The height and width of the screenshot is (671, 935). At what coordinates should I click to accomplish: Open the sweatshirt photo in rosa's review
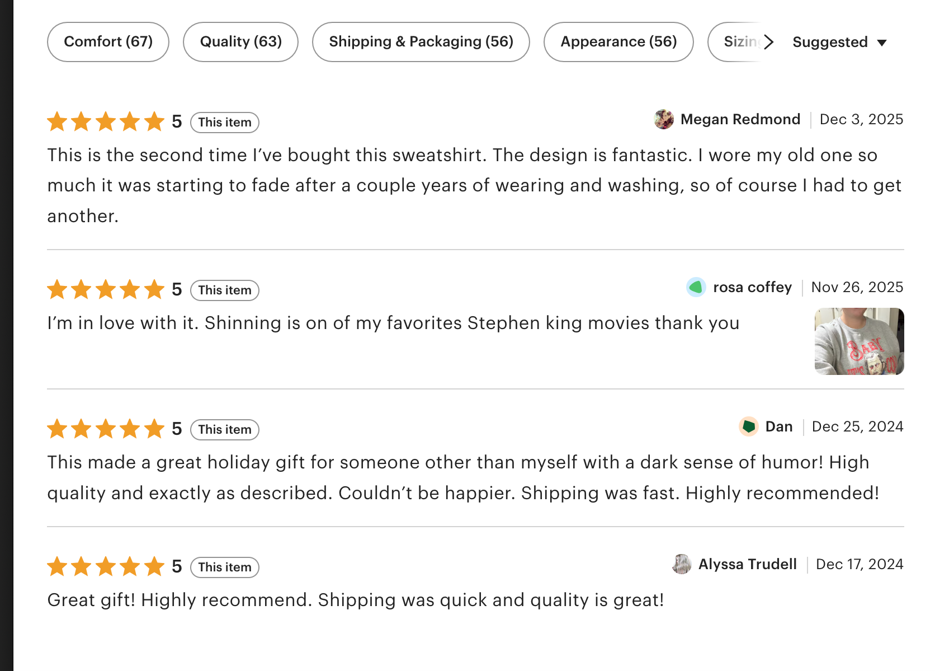pyautogui.click(x=859, y=341)
